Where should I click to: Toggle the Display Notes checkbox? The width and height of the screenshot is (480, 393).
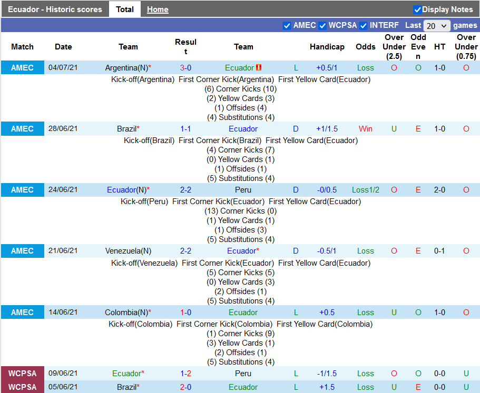coord(417,9)
